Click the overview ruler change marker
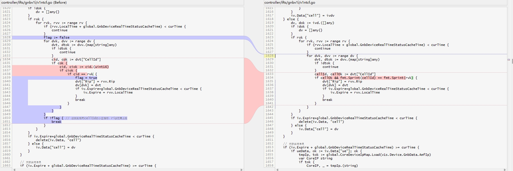This screenshot has height=171, width=513. 509,60
